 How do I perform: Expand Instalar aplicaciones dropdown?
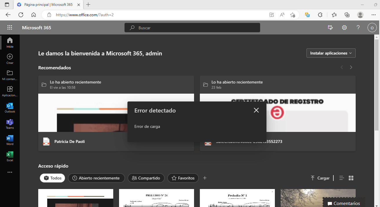[331, 53]
